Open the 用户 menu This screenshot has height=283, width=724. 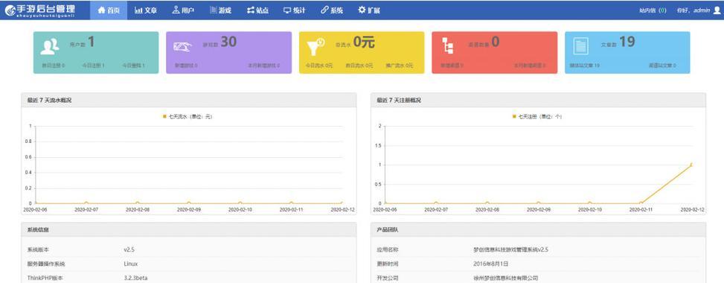pyautogui.click(x=183, y=10)
